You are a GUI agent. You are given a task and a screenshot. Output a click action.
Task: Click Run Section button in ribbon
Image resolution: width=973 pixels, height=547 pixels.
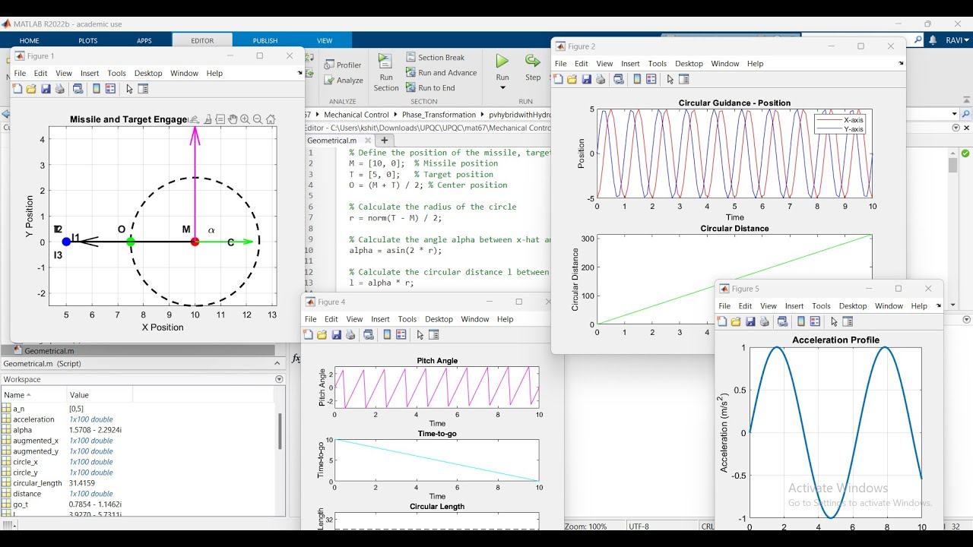pos(386,72)
